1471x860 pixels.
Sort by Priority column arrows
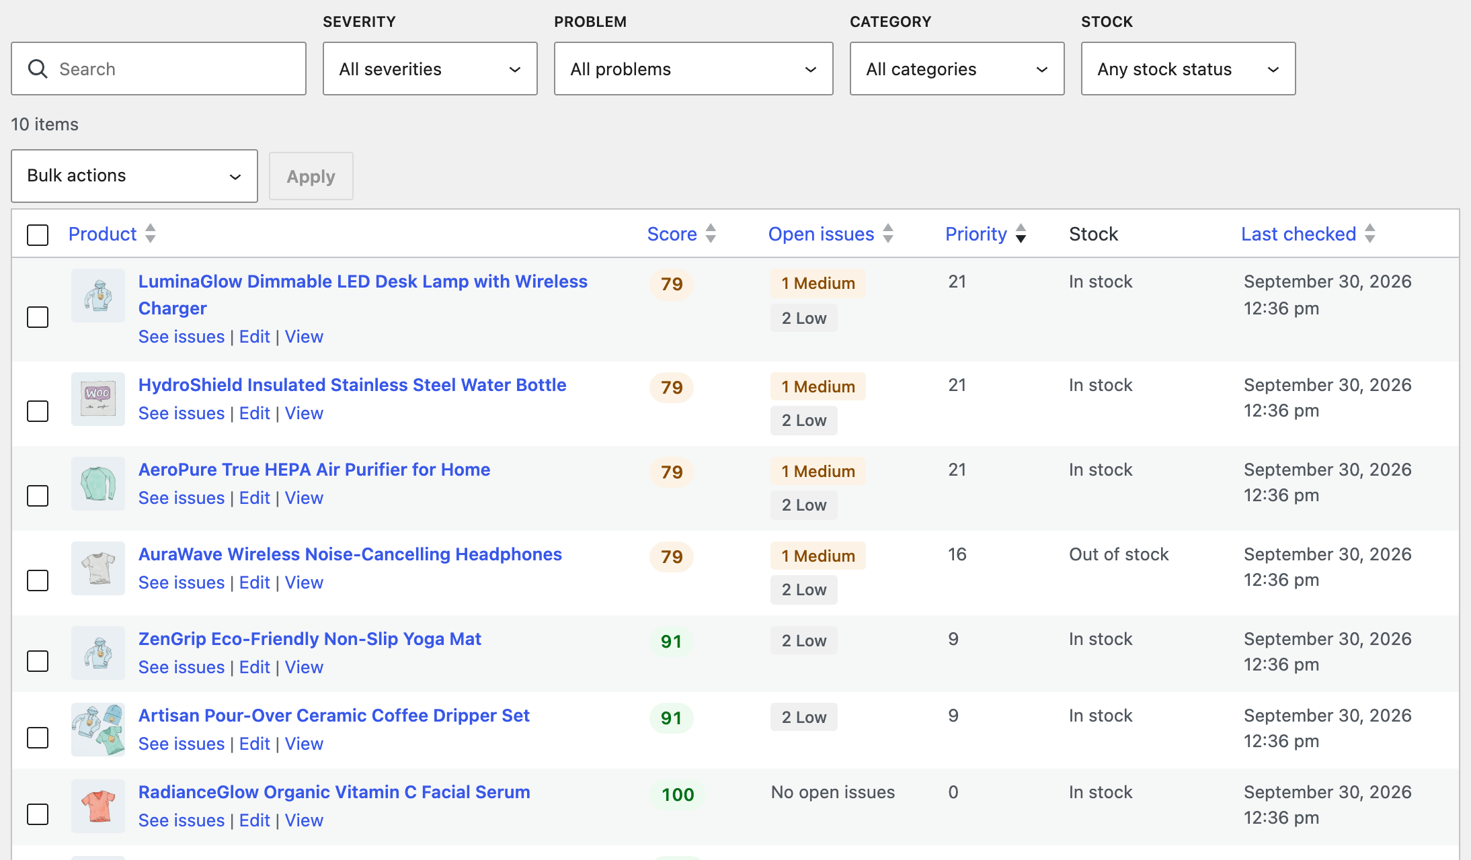1021,234
